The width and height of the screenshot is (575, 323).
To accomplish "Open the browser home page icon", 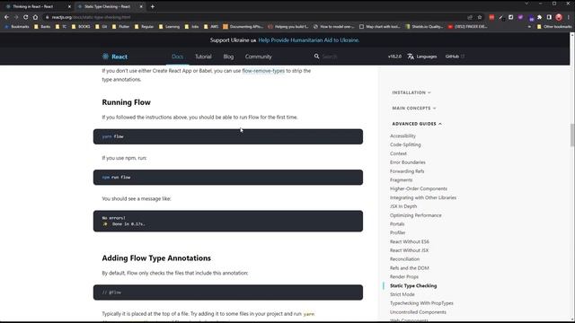I will click(x=35, y=17).
